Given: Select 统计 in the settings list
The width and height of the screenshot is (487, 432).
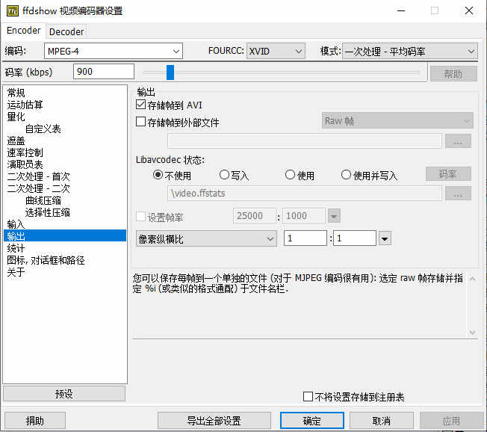Looking at the screenshot, I should point(16,248).
